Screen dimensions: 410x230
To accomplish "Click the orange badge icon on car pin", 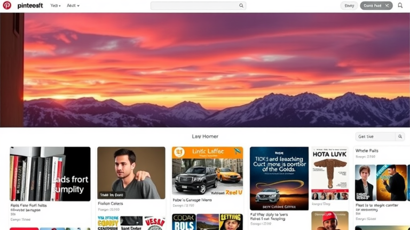I will click(180, 153).
